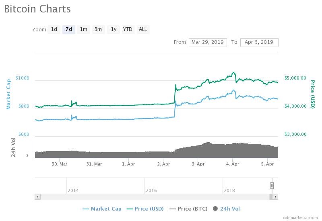Click the 24h Vol axis title
Image resolution: width=322 pixels, height=221 pixels.
pos(13,147)
